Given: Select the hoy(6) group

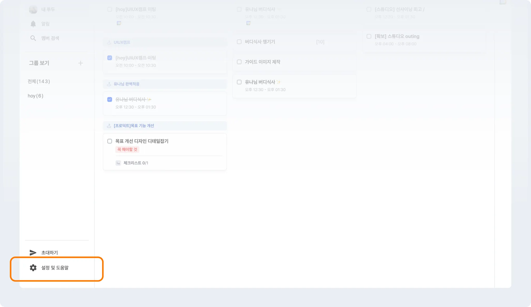Looking at the screenshot, I should point(36,96).
